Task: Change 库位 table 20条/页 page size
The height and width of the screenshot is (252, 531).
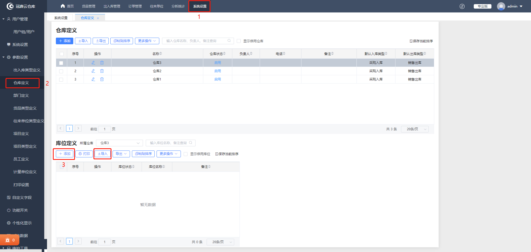Action: pyautogui.click(x=220, y=242)
